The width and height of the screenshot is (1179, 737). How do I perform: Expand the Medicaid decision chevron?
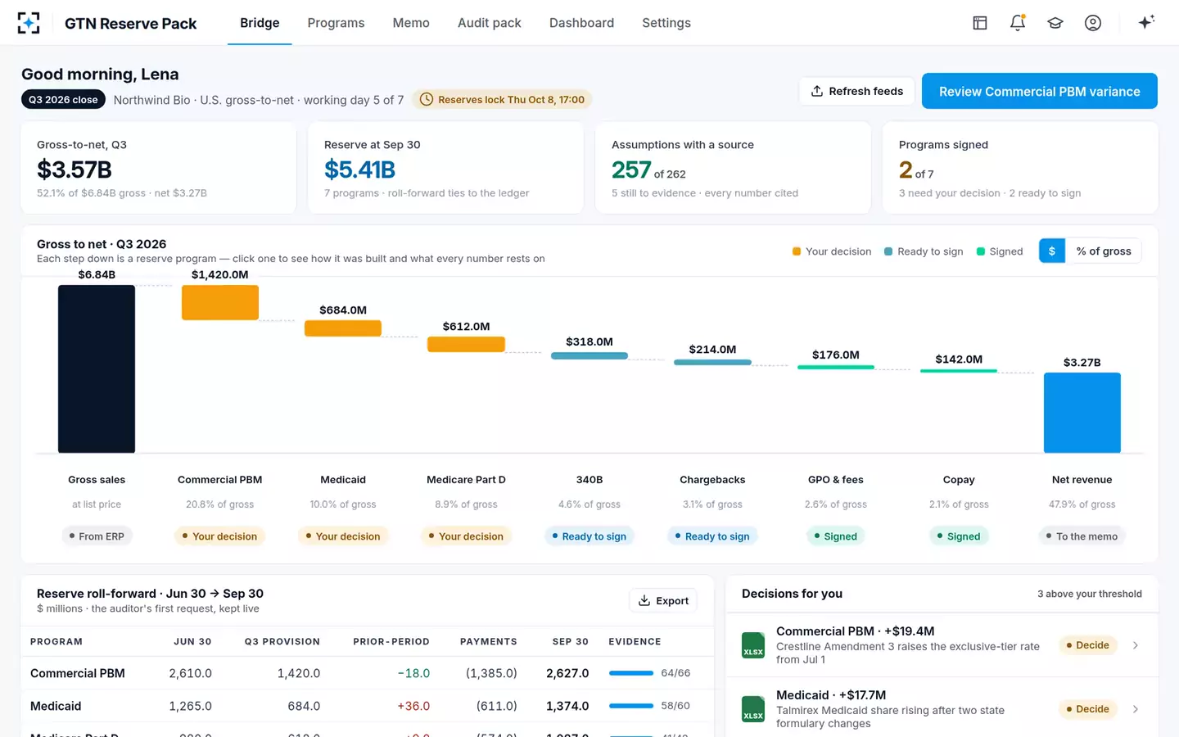coord(1136,709)
